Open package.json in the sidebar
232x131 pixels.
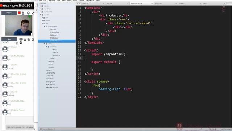(51, 82)
